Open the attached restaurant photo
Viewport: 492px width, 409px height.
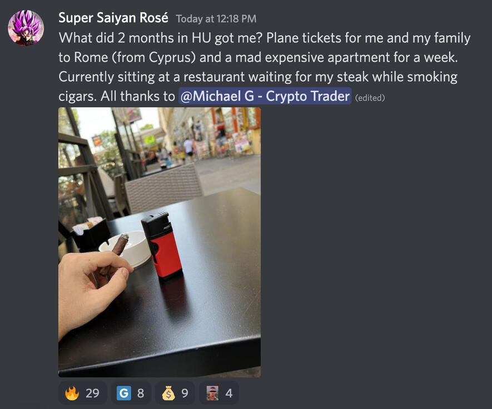pos(160,242)
